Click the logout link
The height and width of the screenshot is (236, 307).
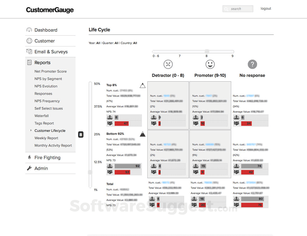tap(266, 8)
